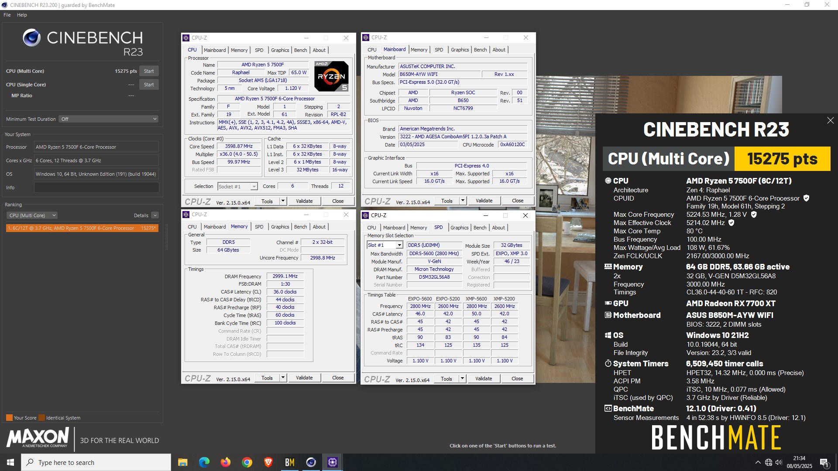Image resolution: width=838 pixels, height=471 pixels.
Task: Open Bench tab in CPU-Z CPU window
Action: point(300,50)
